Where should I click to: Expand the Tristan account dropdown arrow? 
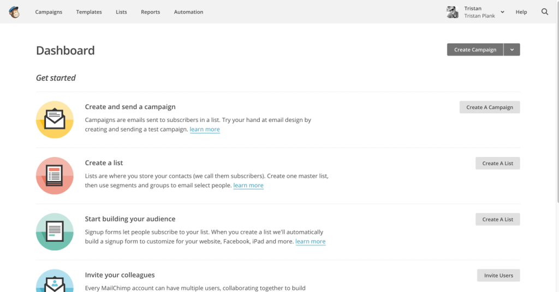click(x=502, y=12)
